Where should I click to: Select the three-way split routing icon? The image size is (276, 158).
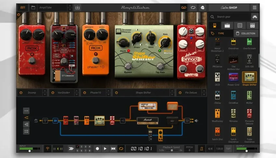(26, 125)
